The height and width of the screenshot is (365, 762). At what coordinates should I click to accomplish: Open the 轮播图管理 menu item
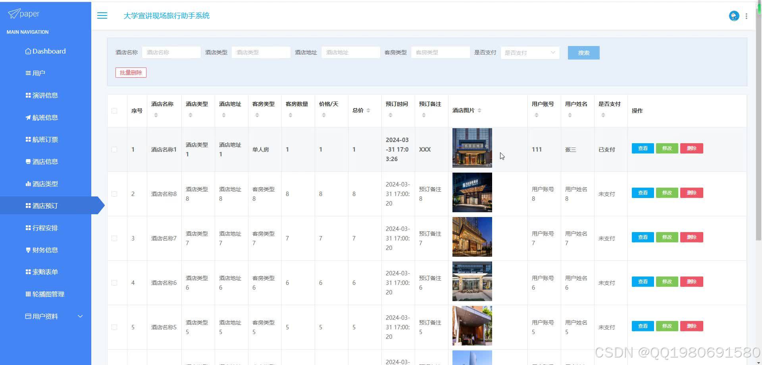(x=46, y=294)
